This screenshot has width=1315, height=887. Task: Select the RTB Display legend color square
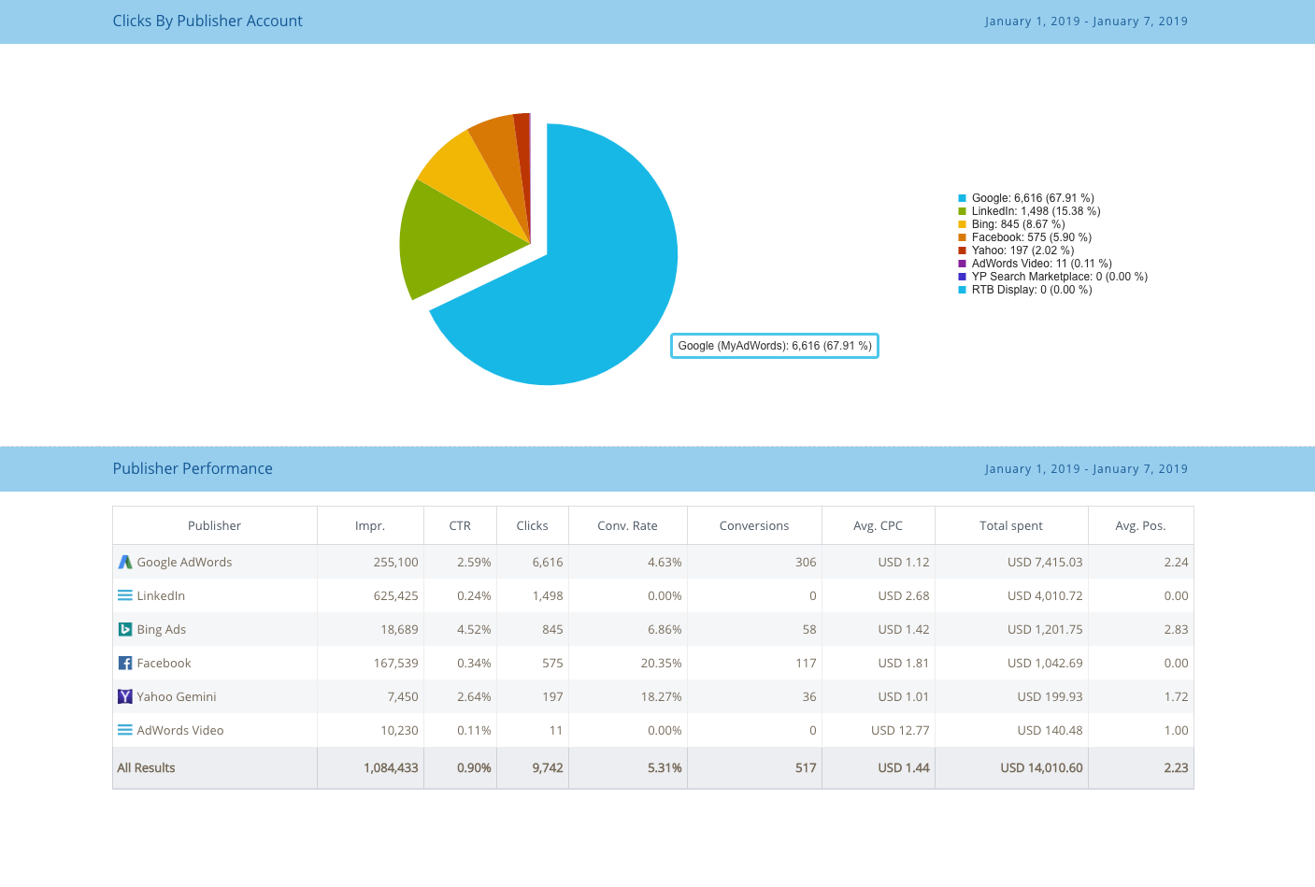[x=962, y=290]
